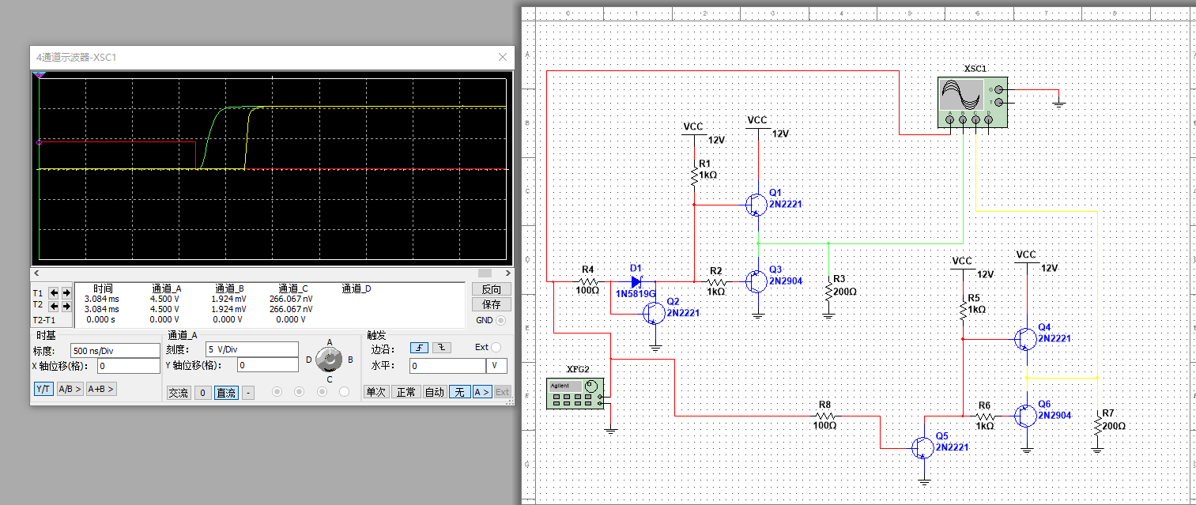Close the 4通道示波器-XSC1 window
This screenshot has width=1196, height=505.
(503, 57)
